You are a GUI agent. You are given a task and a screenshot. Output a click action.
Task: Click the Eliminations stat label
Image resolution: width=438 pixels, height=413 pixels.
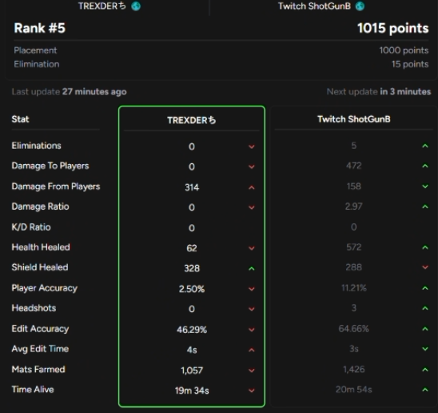pos(36,146)
